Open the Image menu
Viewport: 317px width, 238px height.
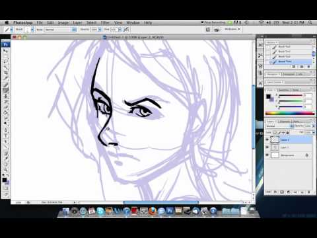tap(63, 22)
